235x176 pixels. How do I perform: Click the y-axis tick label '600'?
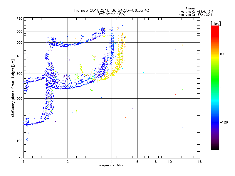click(x=19, y=31)
